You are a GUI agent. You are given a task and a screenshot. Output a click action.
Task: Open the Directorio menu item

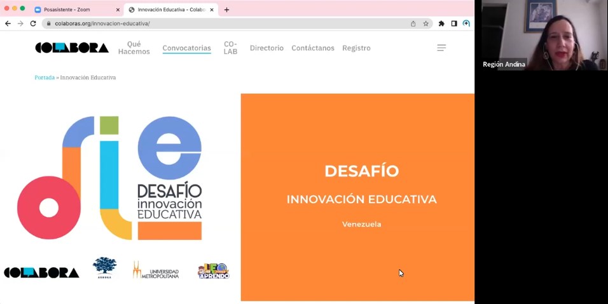pos(266,48)
